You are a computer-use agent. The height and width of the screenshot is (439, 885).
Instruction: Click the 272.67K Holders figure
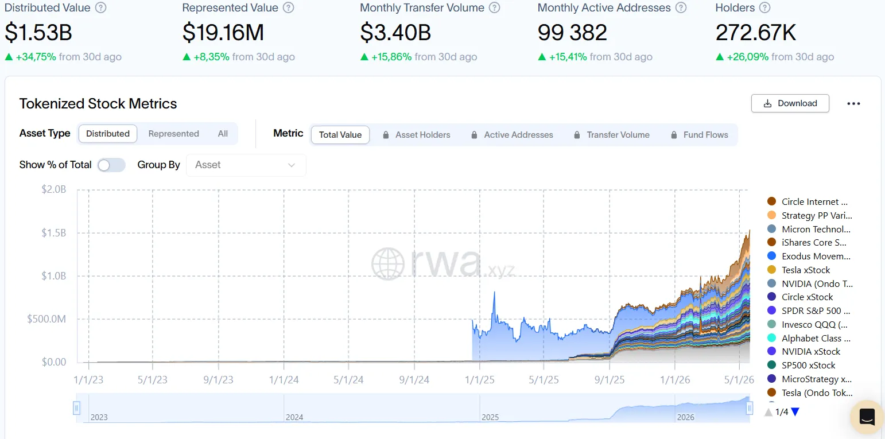pyautogui.click(x=756, y=33)
